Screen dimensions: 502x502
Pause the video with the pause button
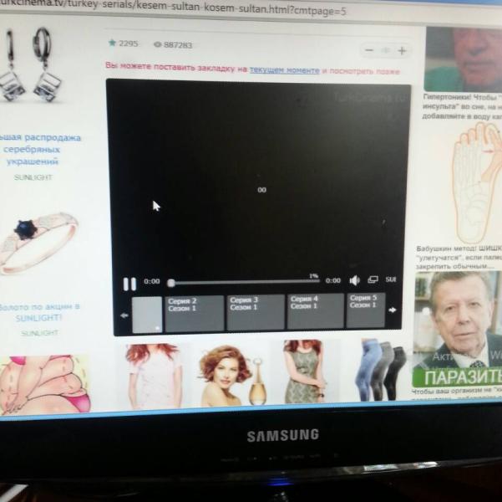point(129,284)
